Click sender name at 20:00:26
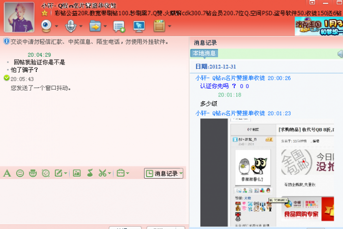Viewport: 343px width, 229px height. [230, 78]
